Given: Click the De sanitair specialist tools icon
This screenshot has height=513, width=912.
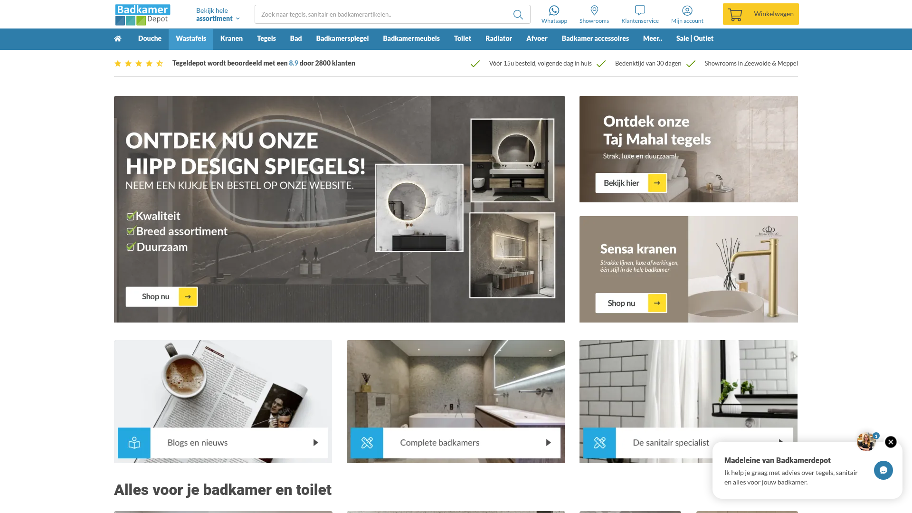Looking at the screenshot, I should [x=599, y=443].
